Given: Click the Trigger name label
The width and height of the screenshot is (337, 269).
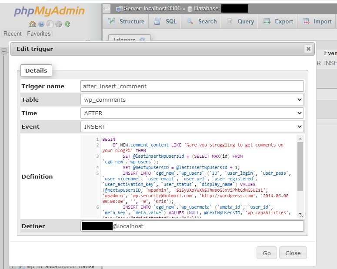Looking at the screenshot, I should pos(43,86).
